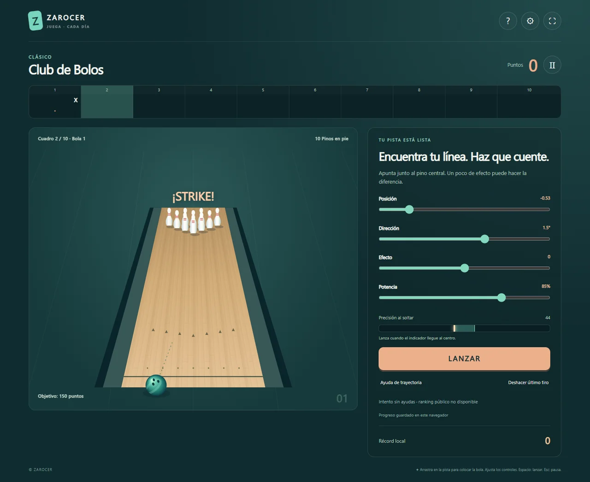Click Deshacer último tiro
The height and width of the screenshot is (482, 590).
point(528,382)
